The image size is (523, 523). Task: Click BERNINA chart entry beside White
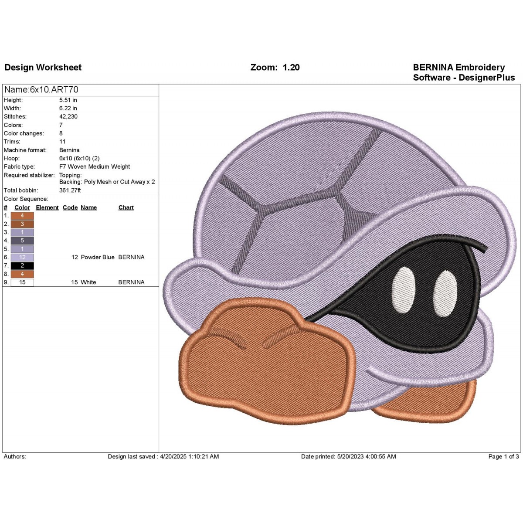click(131, 282)
